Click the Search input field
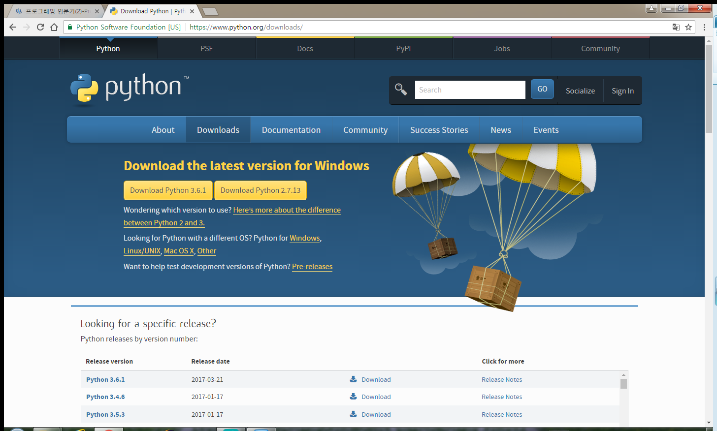717x431 pixels. [470, 90]
